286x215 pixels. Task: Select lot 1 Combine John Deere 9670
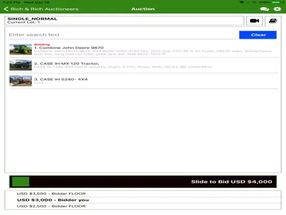click(x=144, y=49)
